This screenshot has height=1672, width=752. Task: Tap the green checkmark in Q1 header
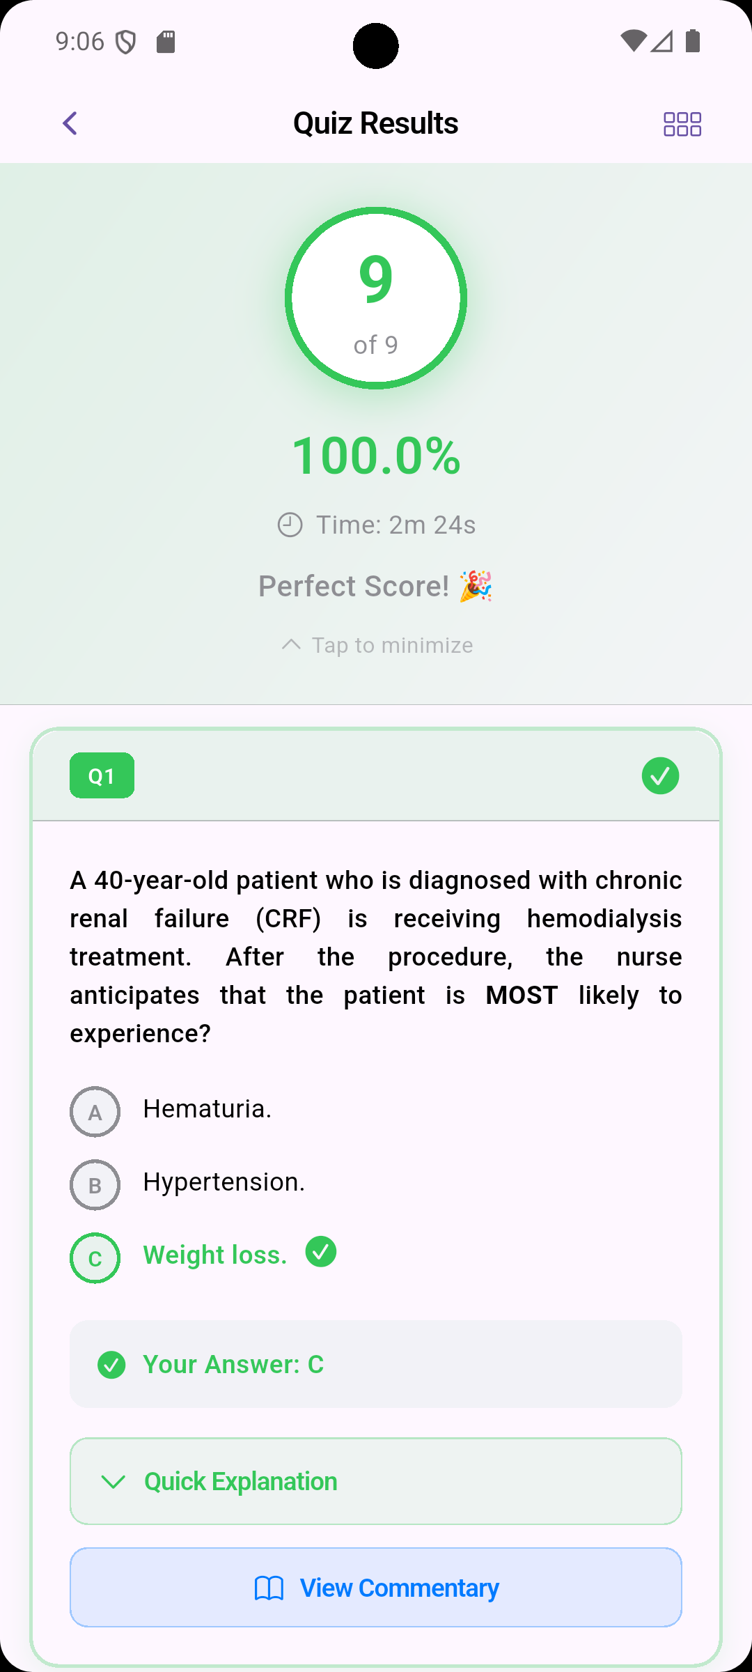(660, 775)
